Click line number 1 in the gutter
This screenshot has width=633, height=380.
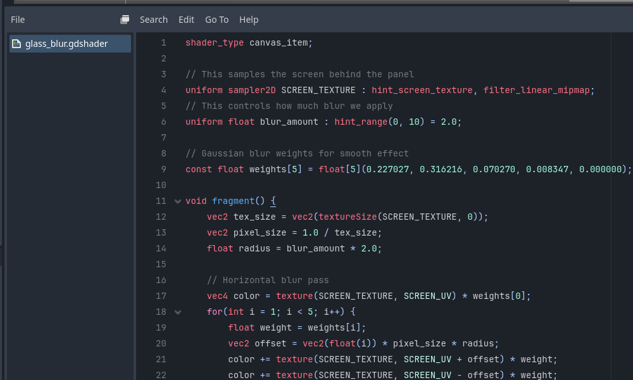pyautogui.click(x=163, y=43)
